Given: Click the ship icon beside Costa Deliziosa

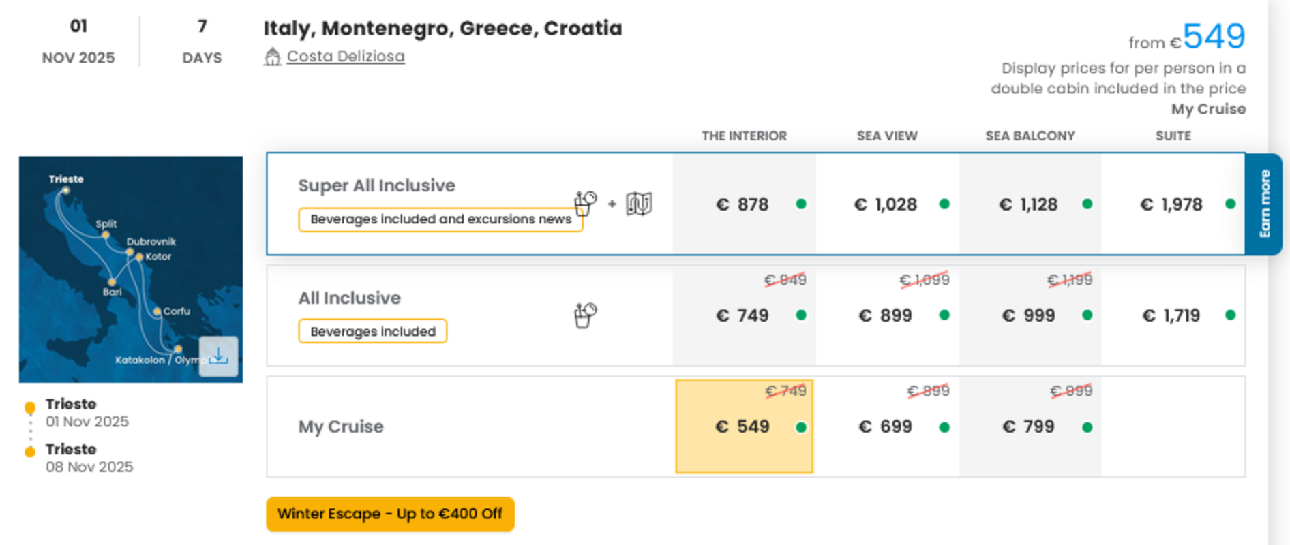Looking at the screenshot, I should (273, 57).
